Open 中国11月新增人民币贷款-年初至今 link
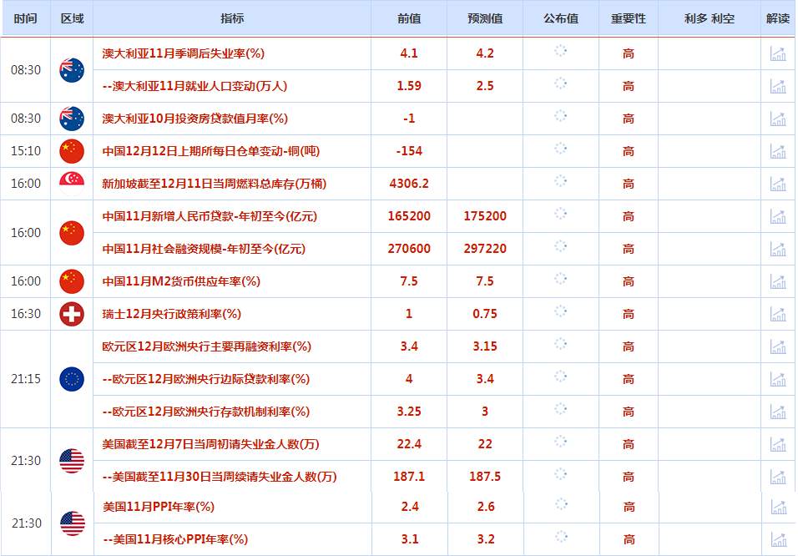This screenshot has height=556, width=798. pyautogui.click(x=210, y=216)
